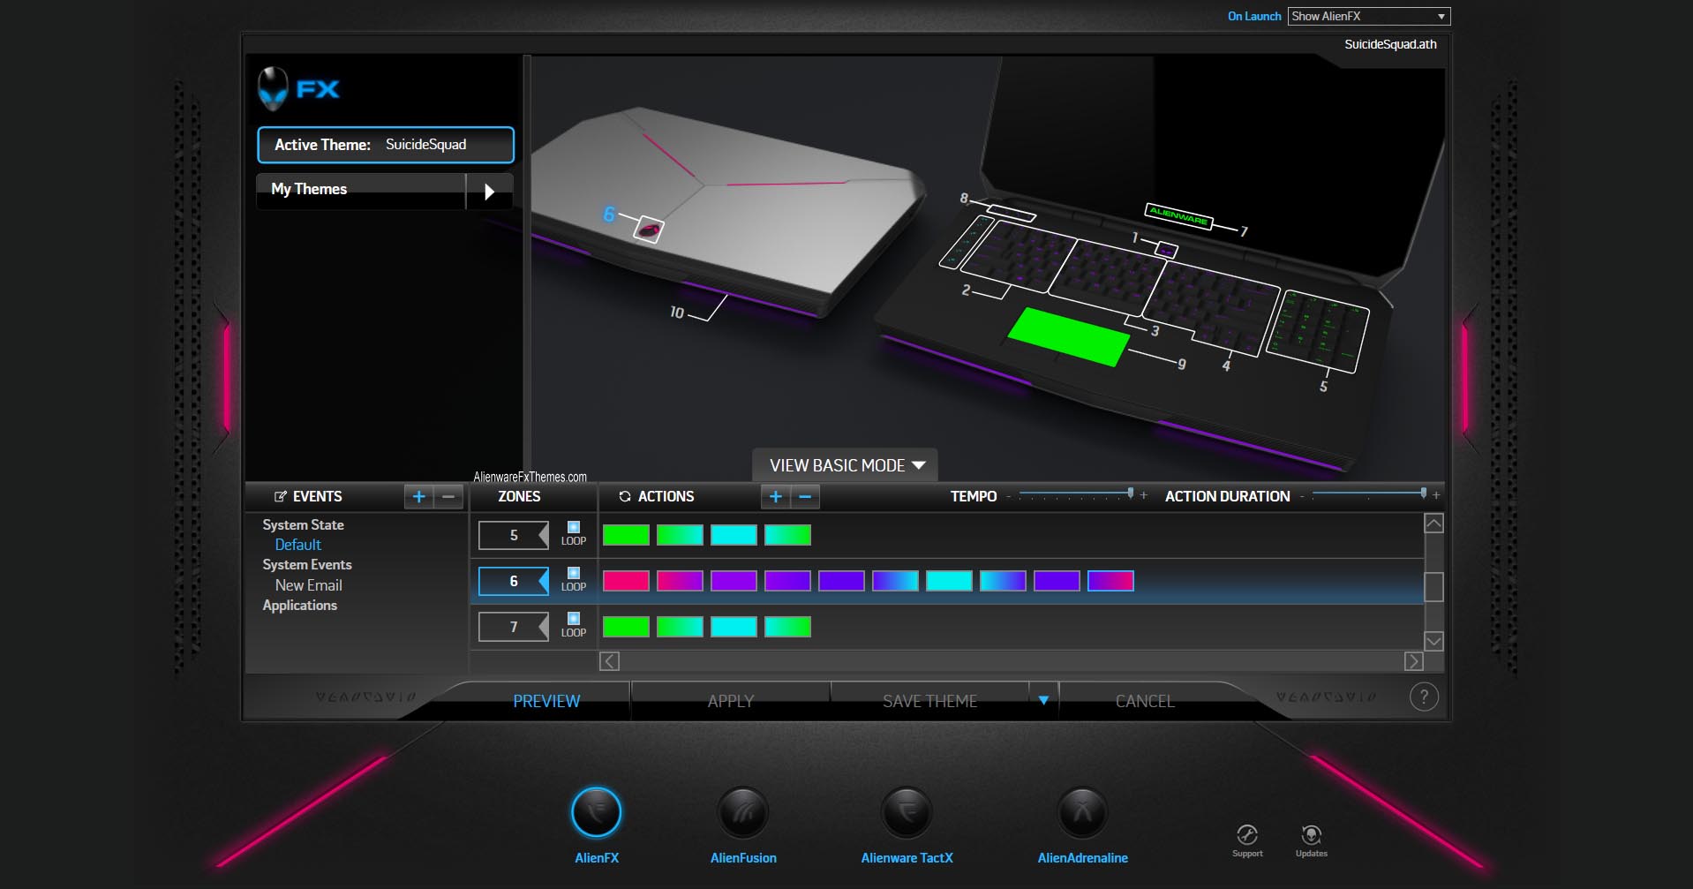
Task: Add a new event with plus icon
Action: 419,497
